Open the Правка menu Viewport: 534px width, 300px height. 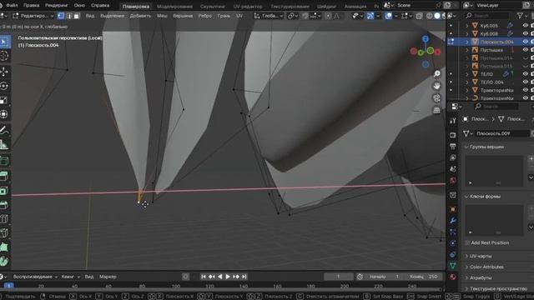pos(32,5)
